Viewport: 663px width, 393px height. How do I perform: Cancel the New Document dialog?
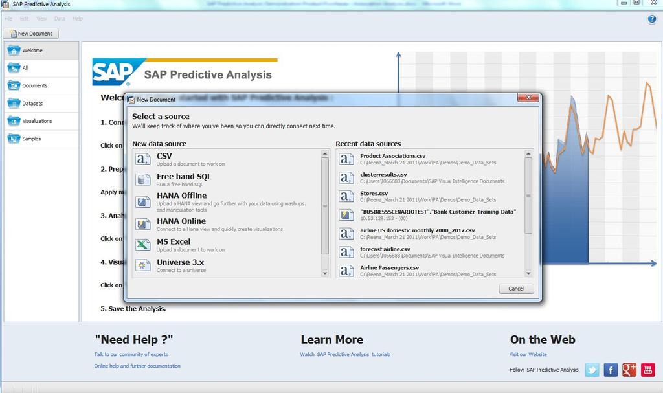516,289
